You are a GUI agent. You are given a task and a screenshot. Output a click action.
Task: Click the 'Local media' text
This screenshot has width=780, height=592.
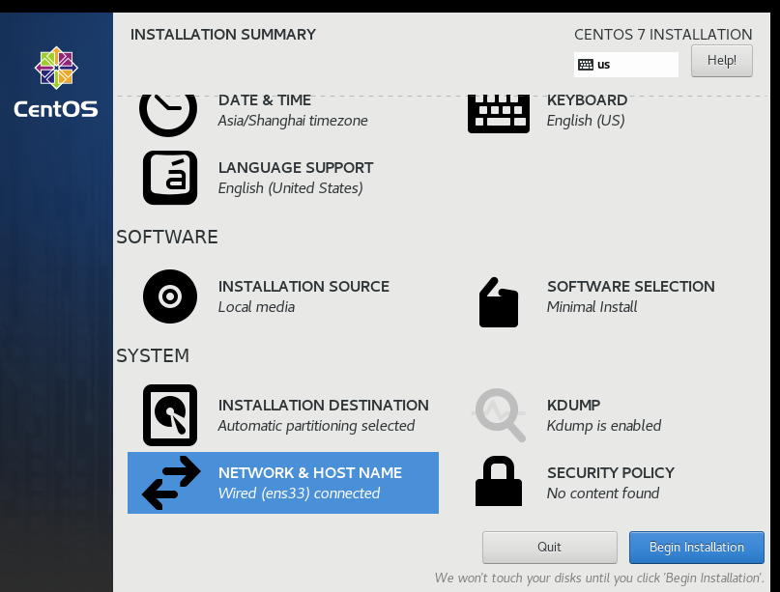tap(257, 307)
